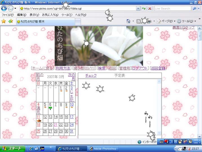Viewport: 202px width, 152px height.
Task: Go back with the IE Back arrow
Action: point(4,8)
